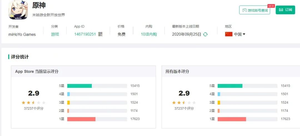Click the envelope icon in 订阅 button
This screenshot has height=136, width=300.
coord(281,10)
